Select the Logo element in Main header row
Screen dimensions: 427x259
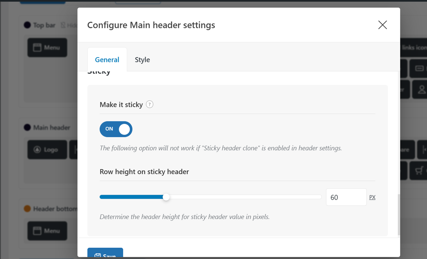(47, 150)
